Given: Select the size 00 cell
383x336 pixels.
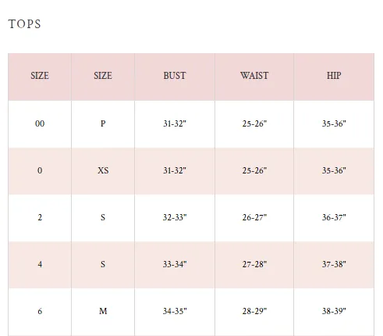Looking at the screenshot, I should (40, 123).
